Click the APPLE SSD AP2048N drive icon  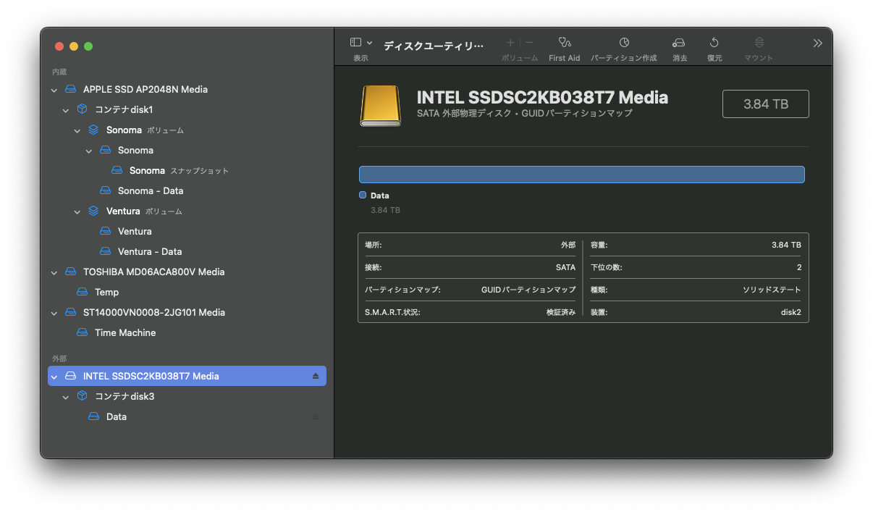pos(70,89)
